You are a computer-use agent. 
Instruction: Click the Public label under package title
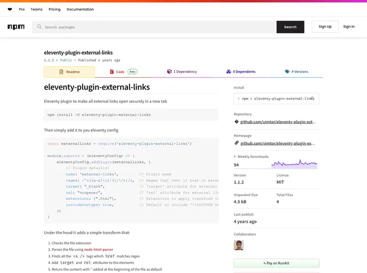[x=66, y=60]
